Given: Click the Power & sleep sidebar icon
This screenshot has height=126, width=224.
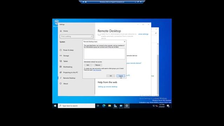Looking at the screenshot, I should (61, 50).
